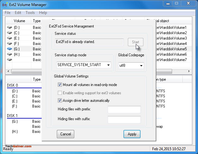This screenshot has width=198, height=154.
Task: Click the drive icon for volume D:
Action: tap(9, 27)
